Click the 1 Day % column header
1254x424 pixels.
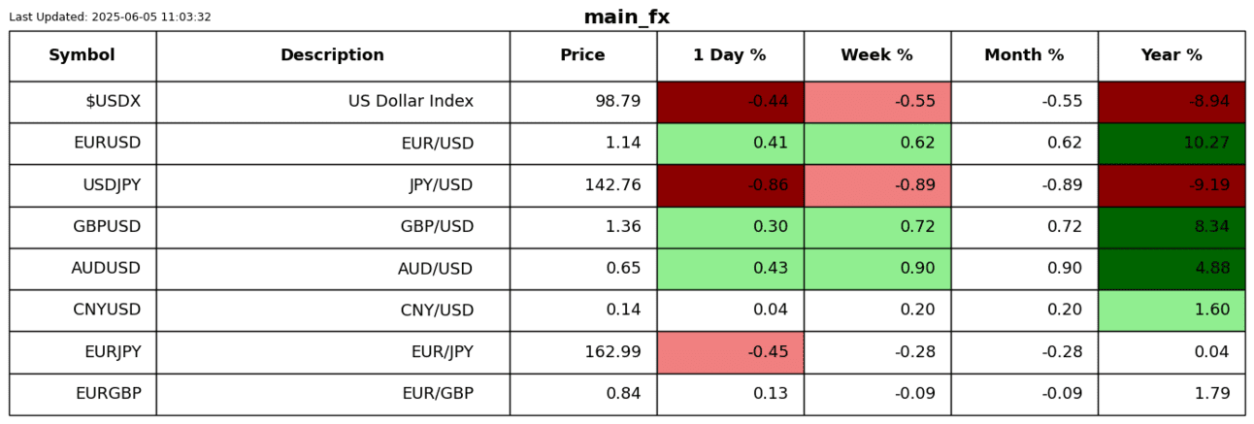tap(729, 55)
